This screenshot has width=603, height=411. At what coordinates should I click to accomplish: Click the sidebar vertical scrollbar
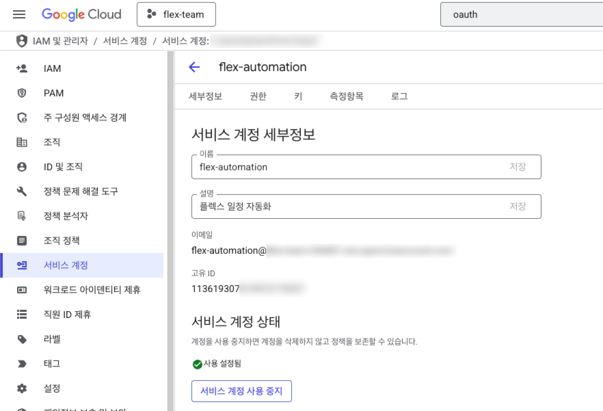point(171,231)
